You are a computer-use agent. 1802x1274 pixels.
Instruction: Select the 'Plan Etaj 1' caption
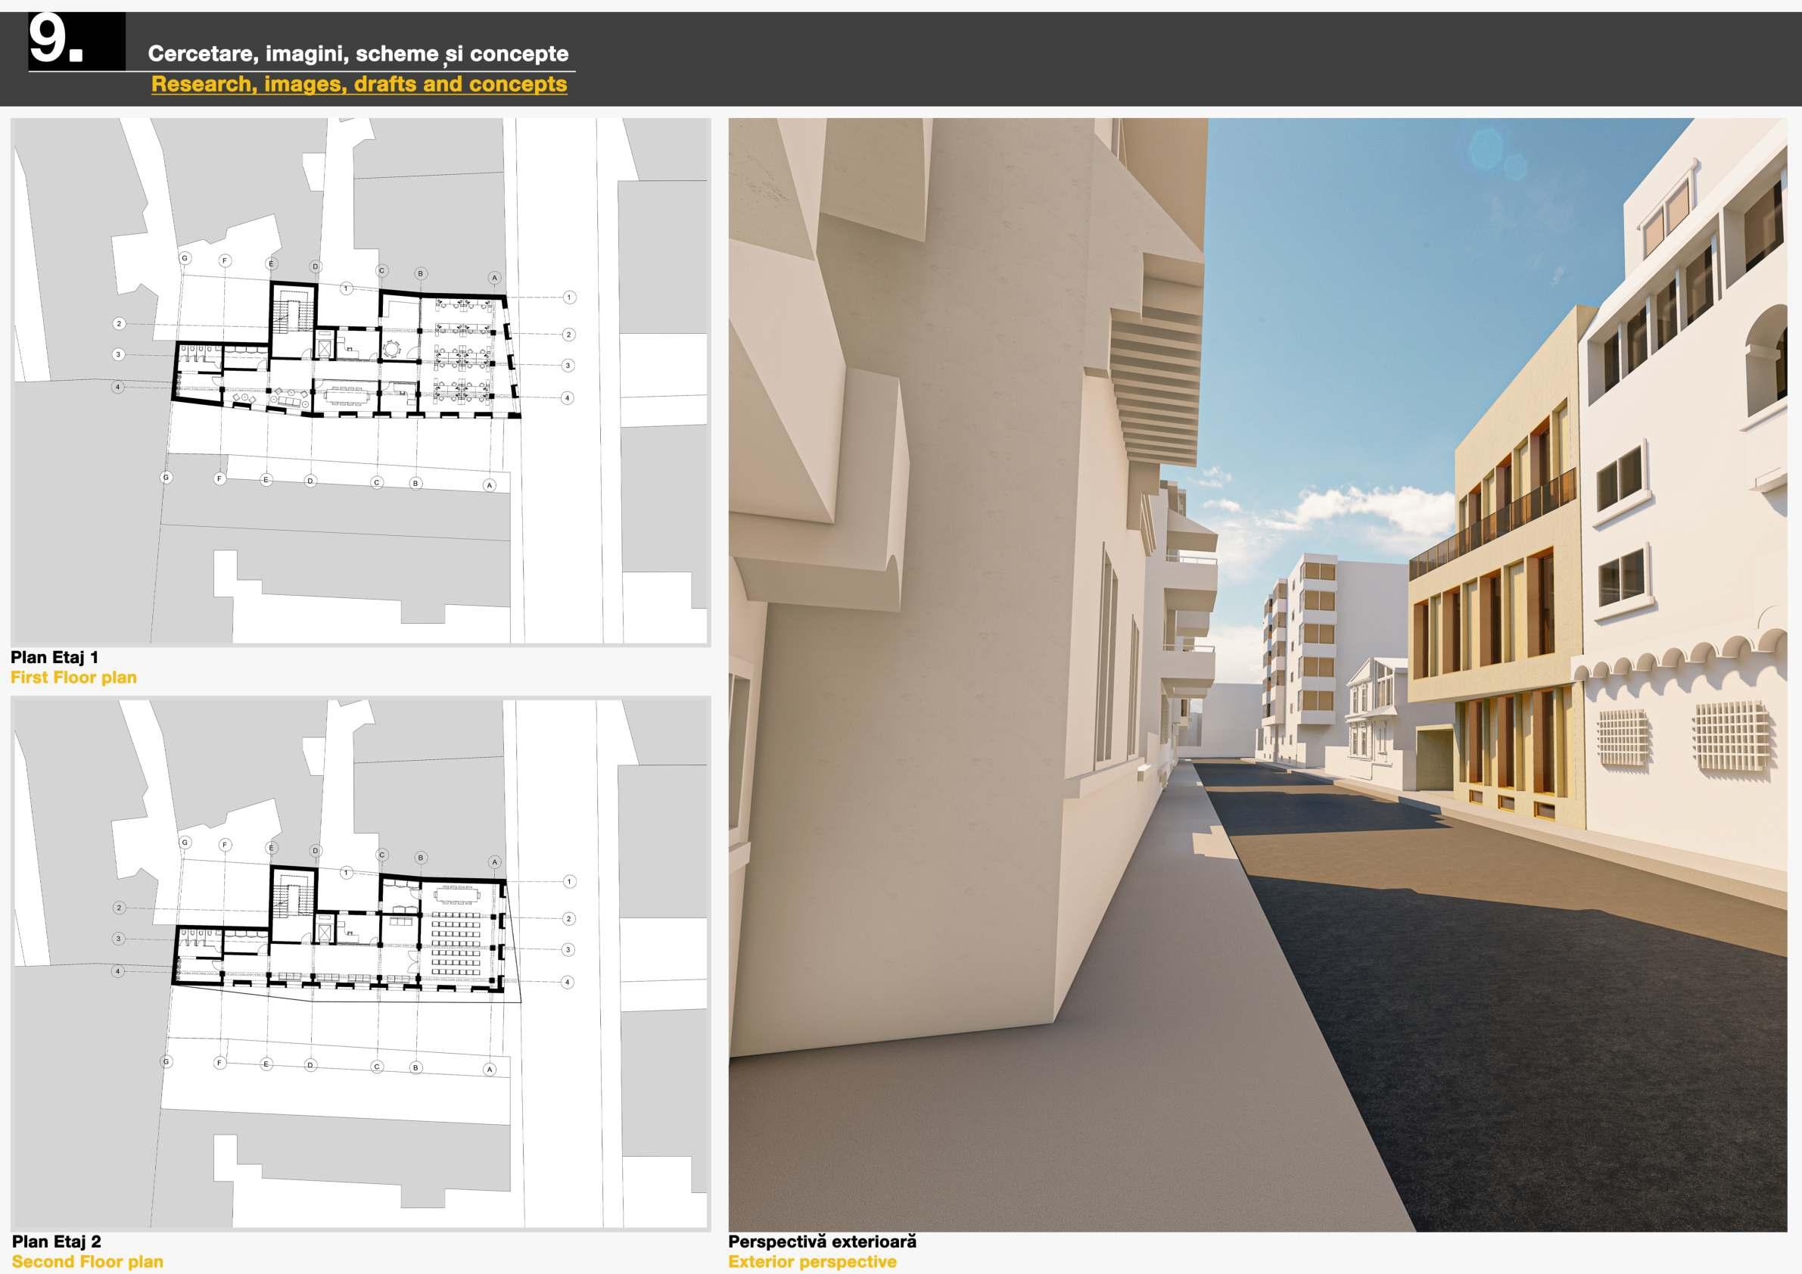tap(54, 657)
